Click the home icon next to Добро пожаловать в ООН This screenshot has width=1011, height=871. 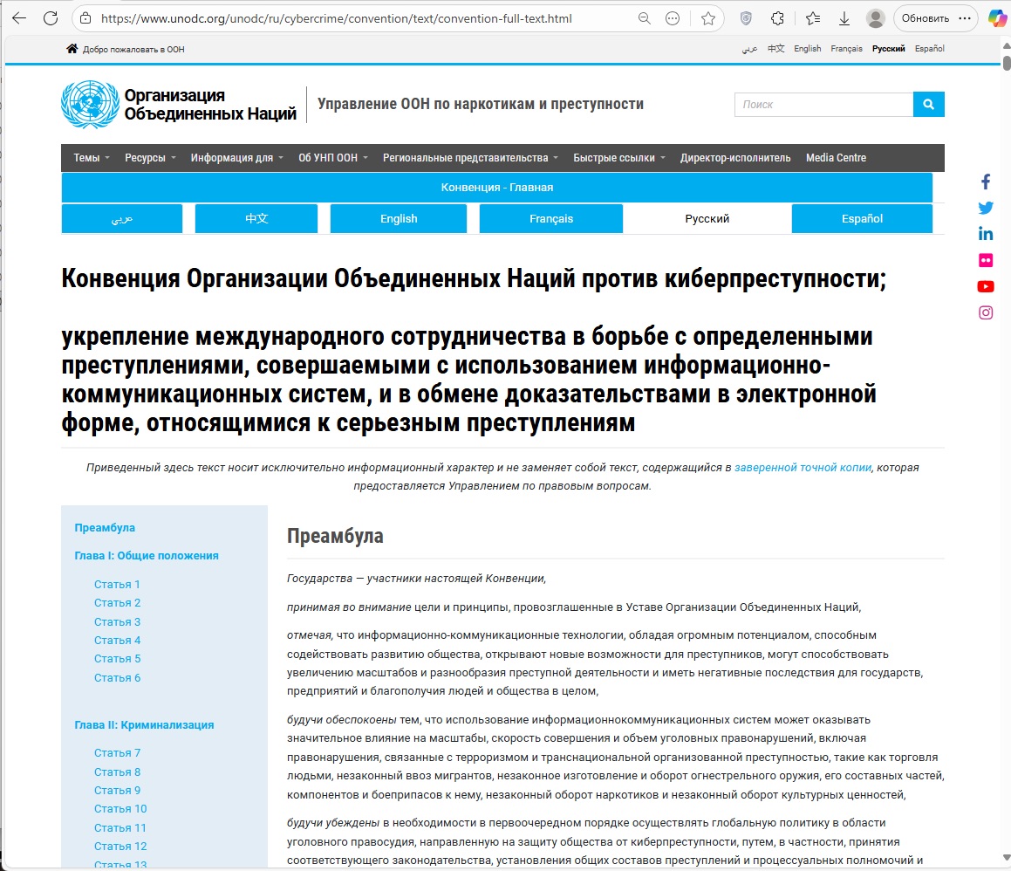(x=72, y=48)
